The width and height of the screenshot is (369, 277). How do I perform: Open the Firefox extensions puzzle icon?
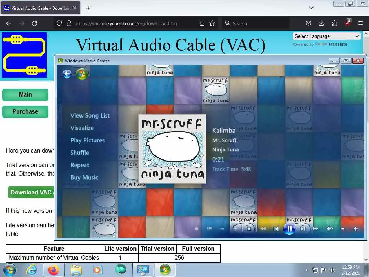click(334, 23)
